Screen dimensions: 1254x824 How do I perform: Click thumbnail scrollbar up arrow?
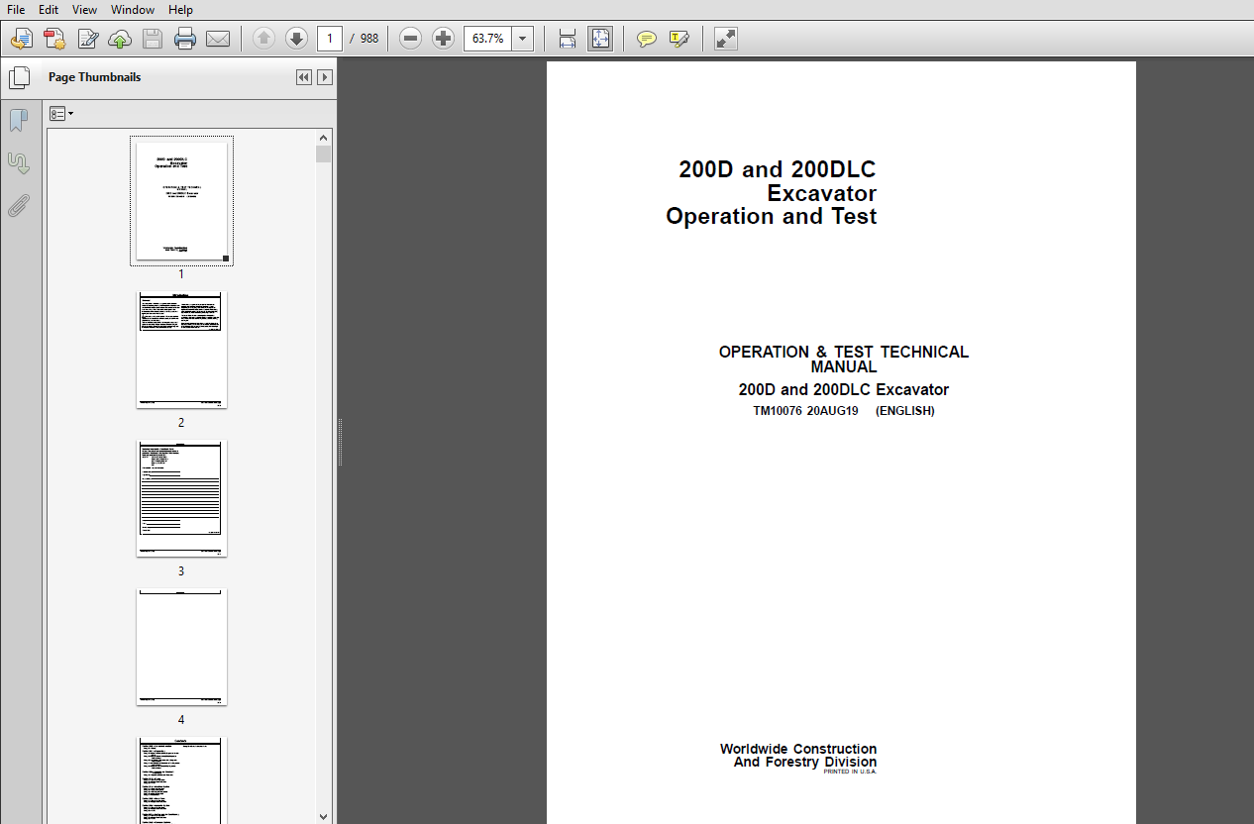pyautogui.click(x=324, y=138)
